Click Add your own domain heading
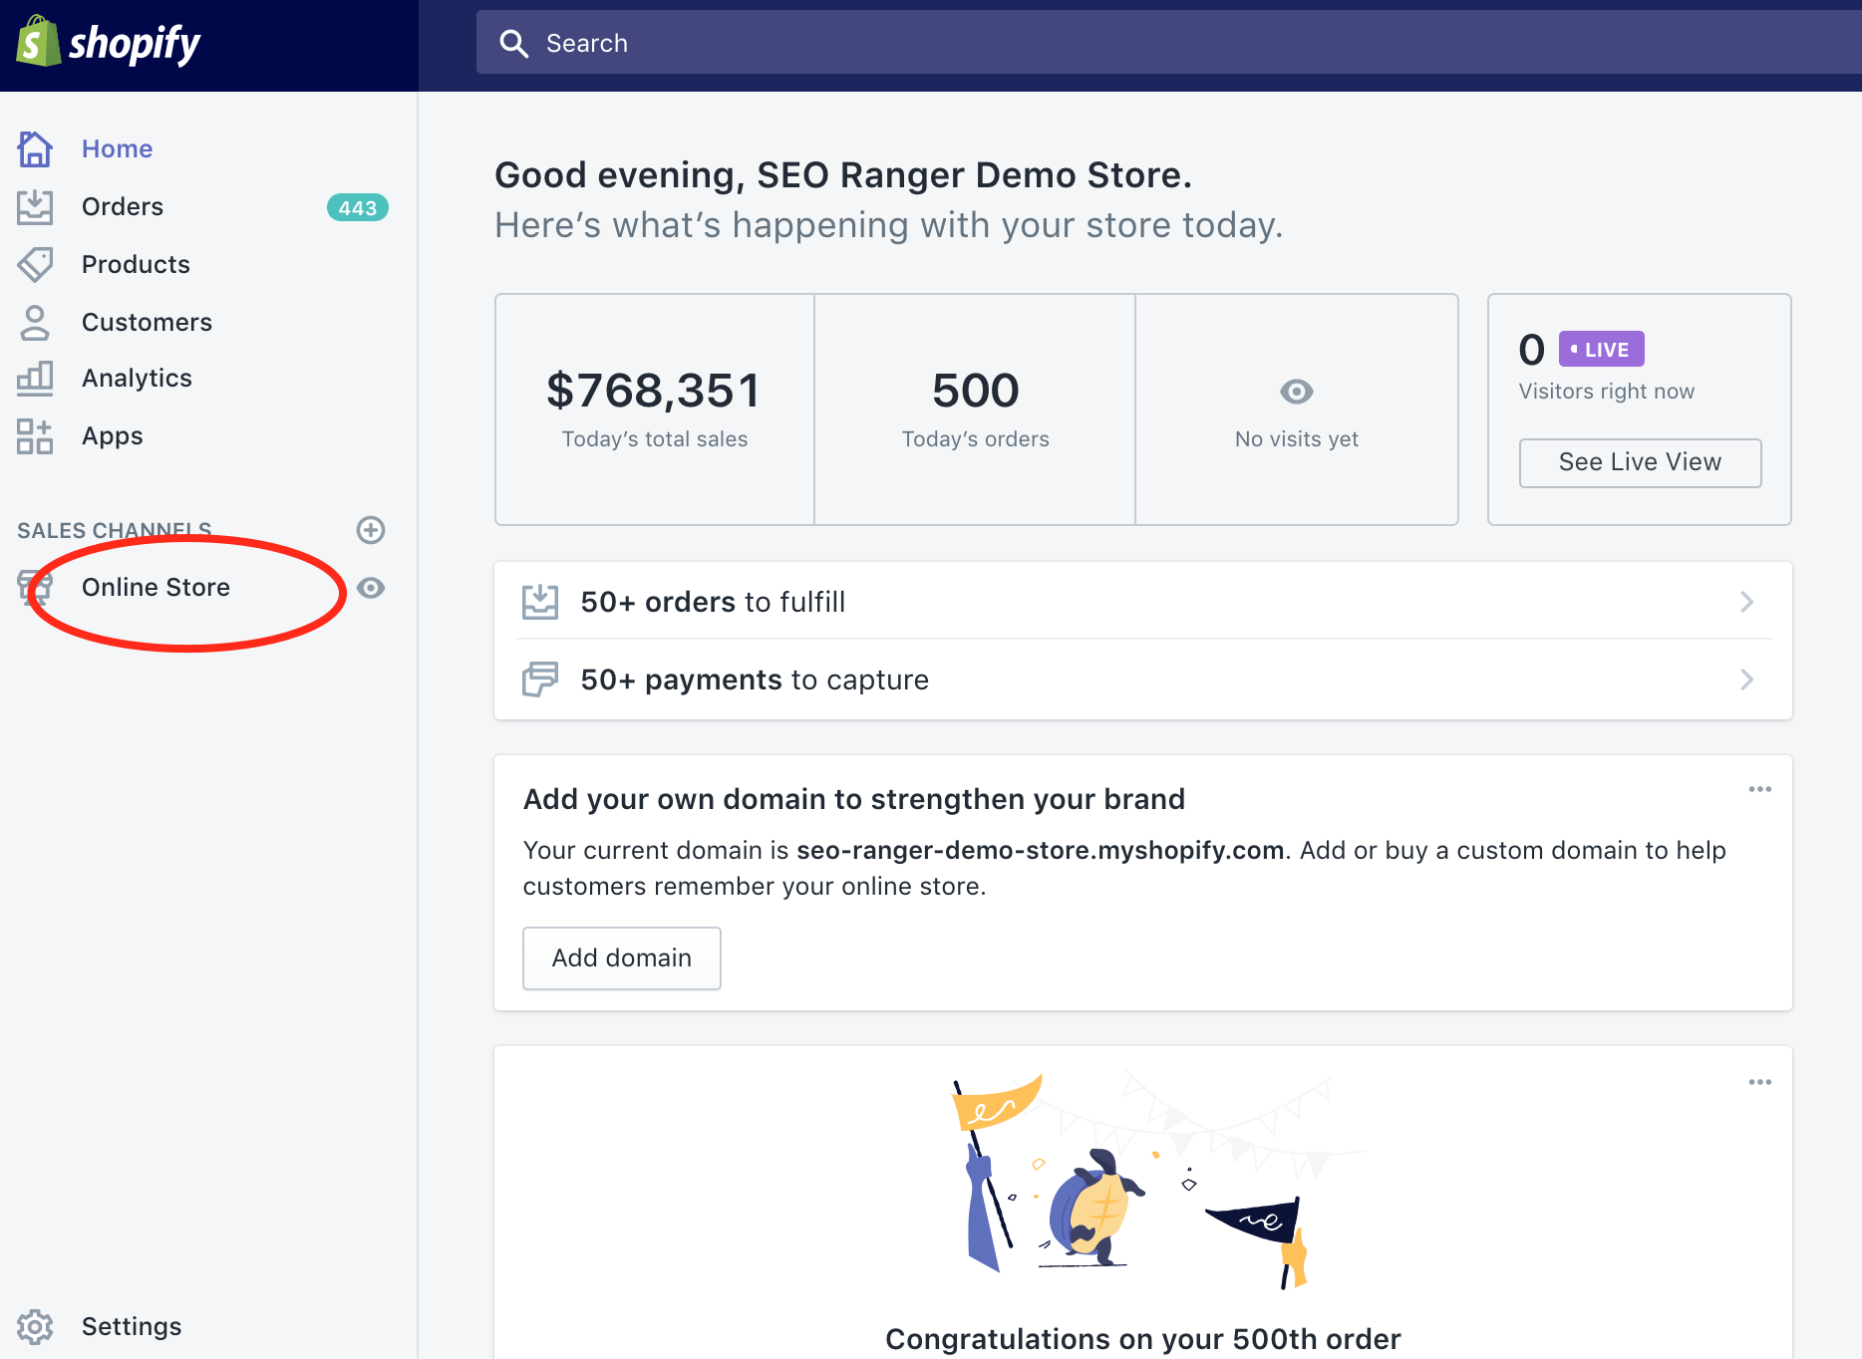Screen dimensions: 1862x1359 point(854,799)
